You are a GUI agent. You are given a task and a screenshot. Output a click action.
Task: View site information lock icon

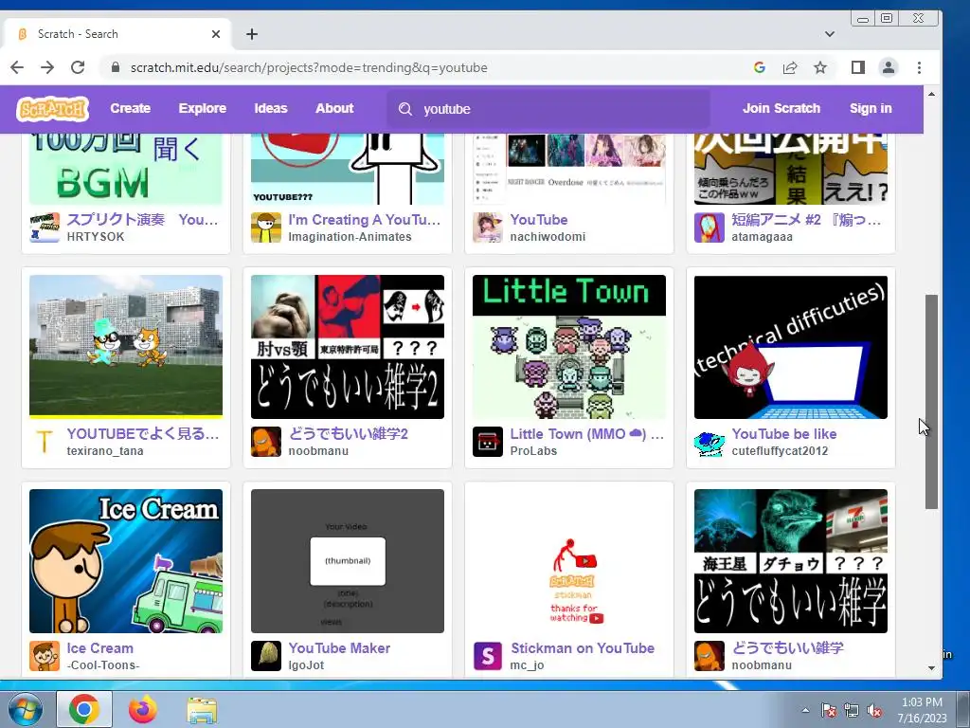pyautogui.click(x=115, y=67)
